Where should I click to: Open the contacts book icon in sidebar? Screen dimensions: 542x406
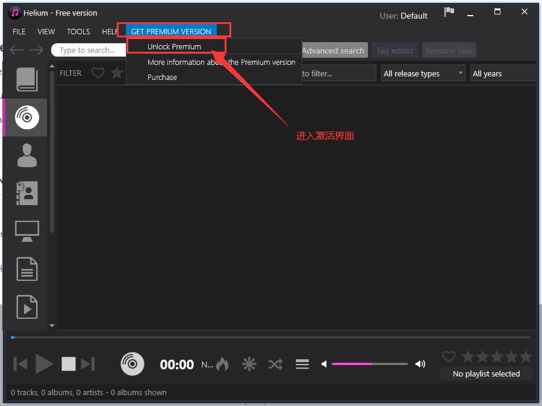(x=27, y=193)
